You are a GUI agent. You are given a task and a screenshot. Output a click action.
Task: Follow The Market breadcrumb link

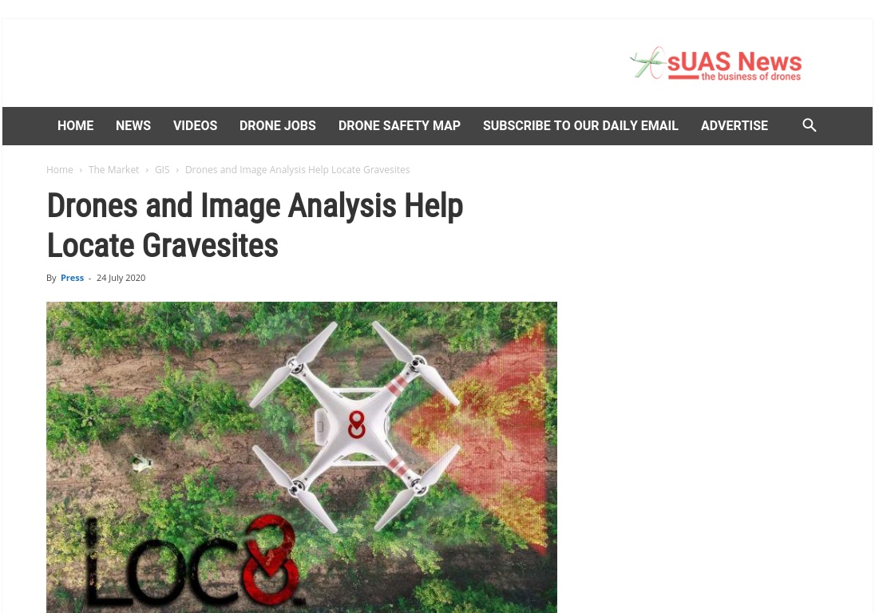(x=114, y=169)
